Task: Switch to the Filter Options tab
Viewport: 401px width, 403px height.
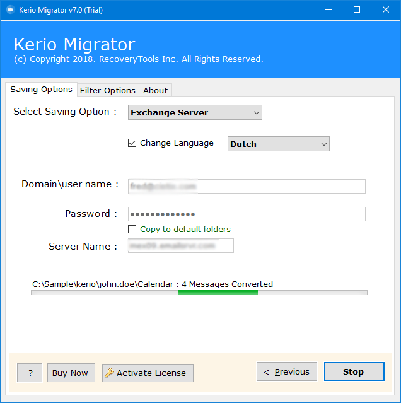Action: (108, 90)
